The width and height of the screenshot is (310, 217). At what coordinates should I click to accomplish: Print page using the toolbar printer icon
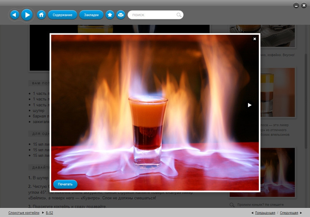(121, 15)
